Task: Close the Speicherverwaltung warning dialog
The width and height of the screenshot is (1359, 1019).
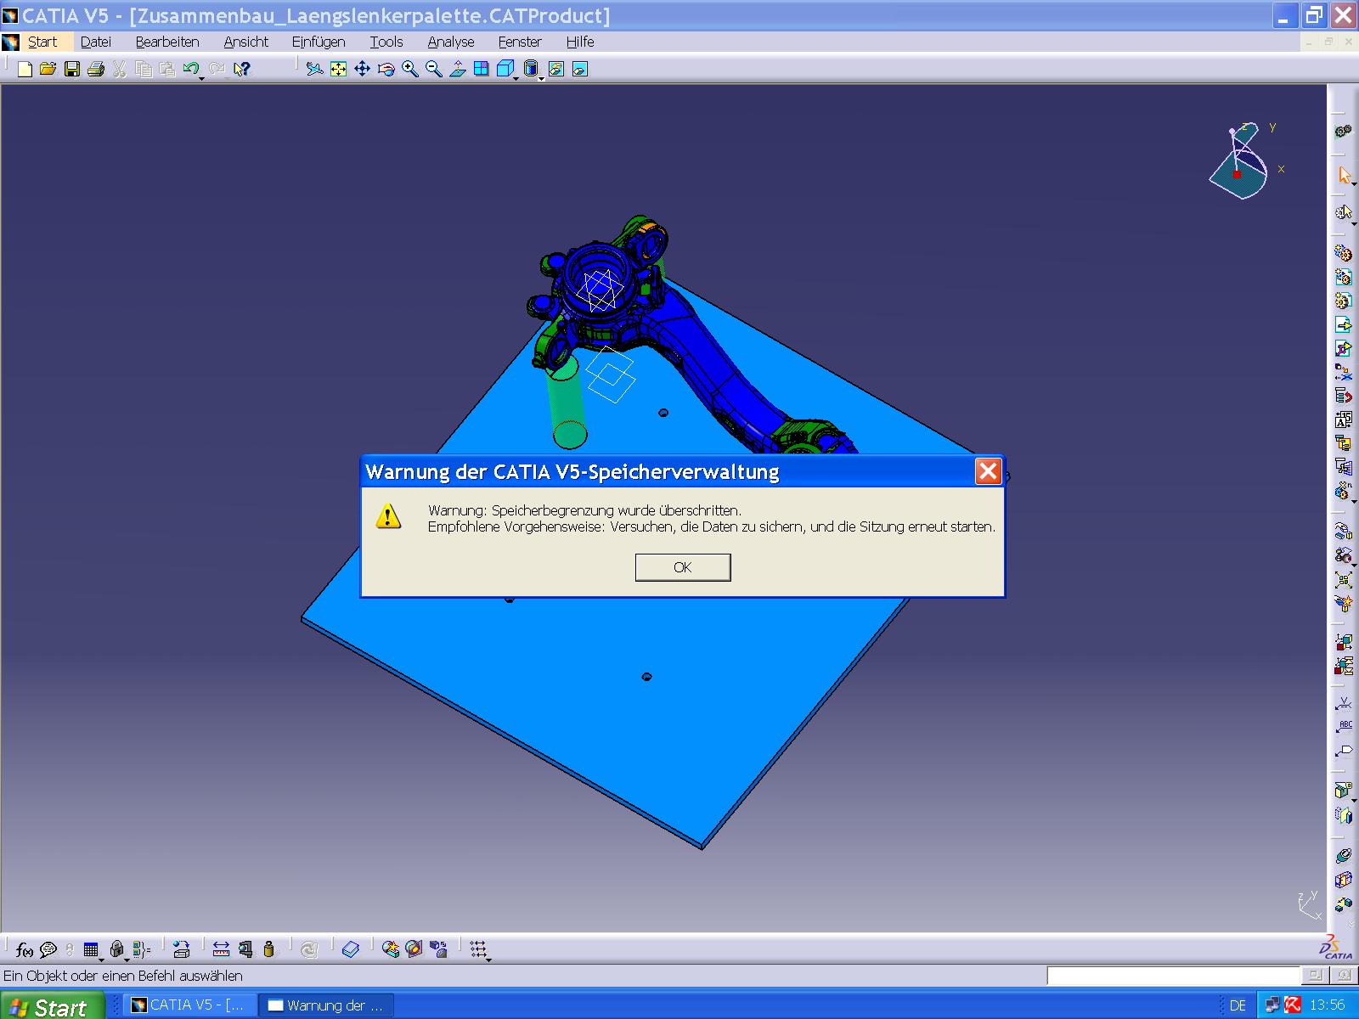Action: pos(988,471)
